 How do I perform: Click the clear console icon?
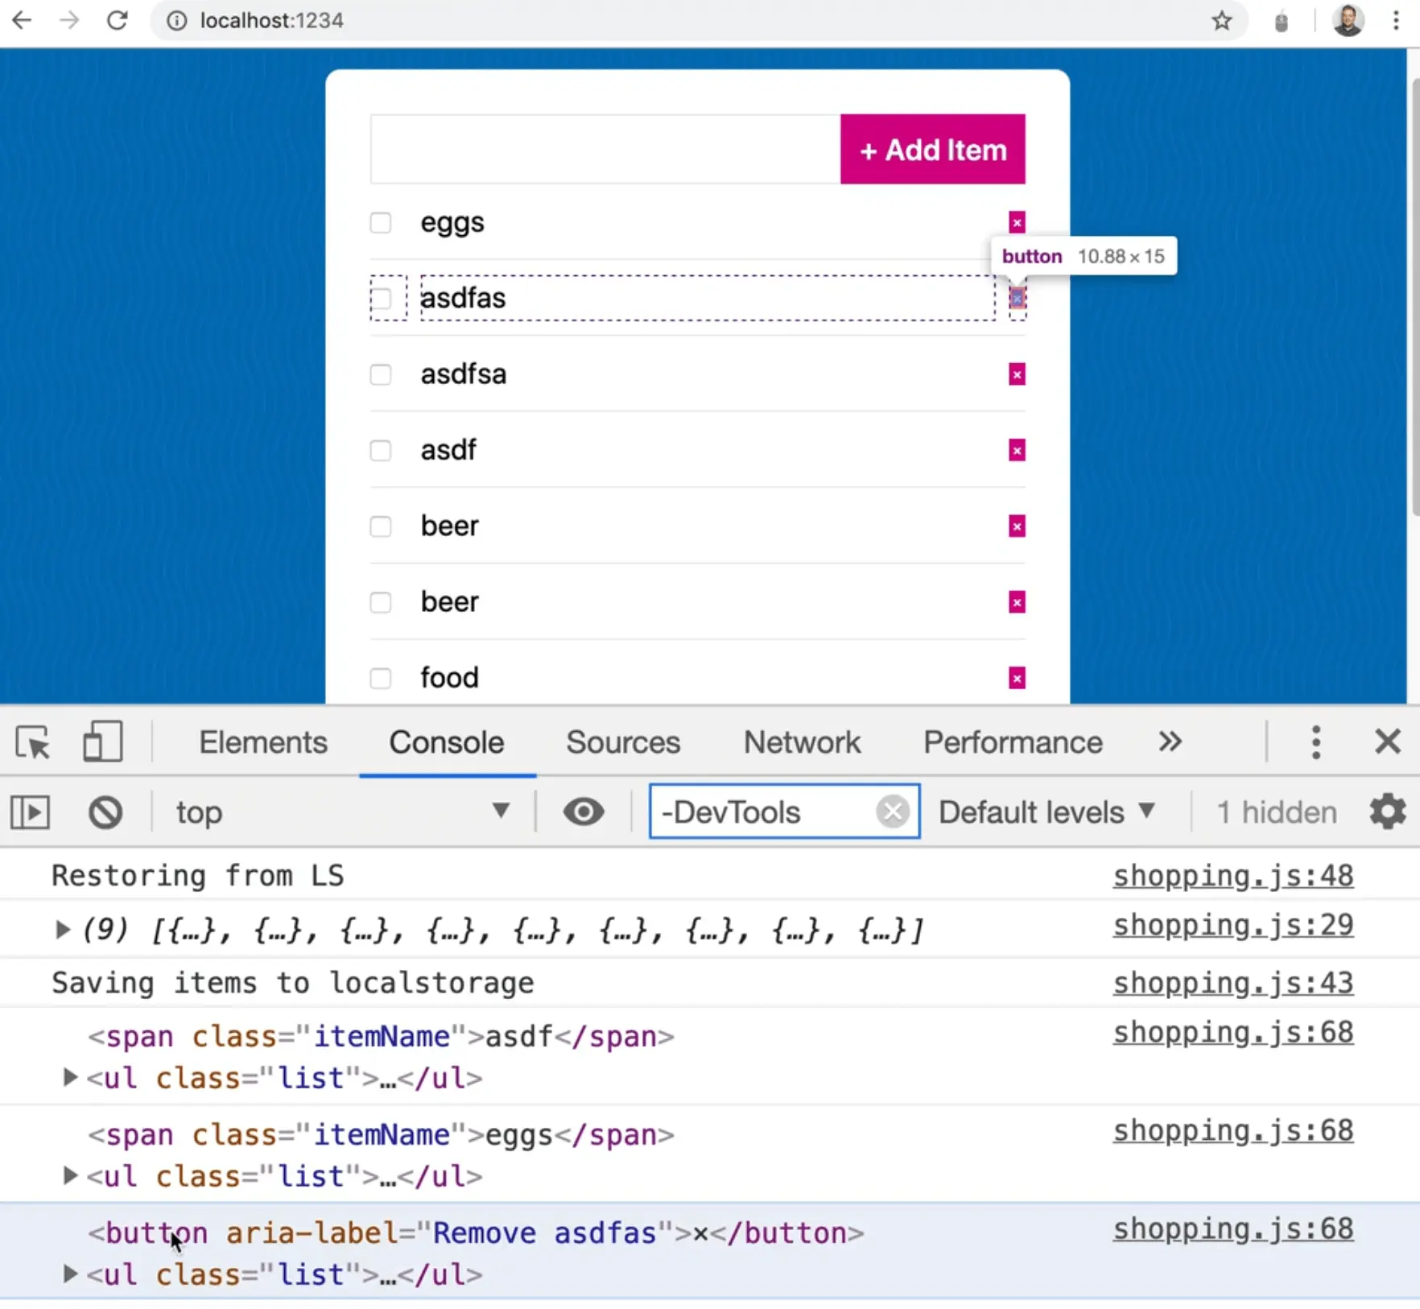click(105, 812)
